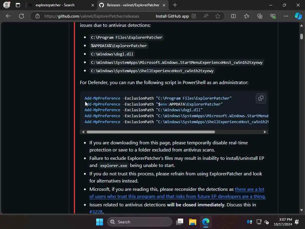Open the Favorites list
The image size is (305, 229).
tap(246, 16)
